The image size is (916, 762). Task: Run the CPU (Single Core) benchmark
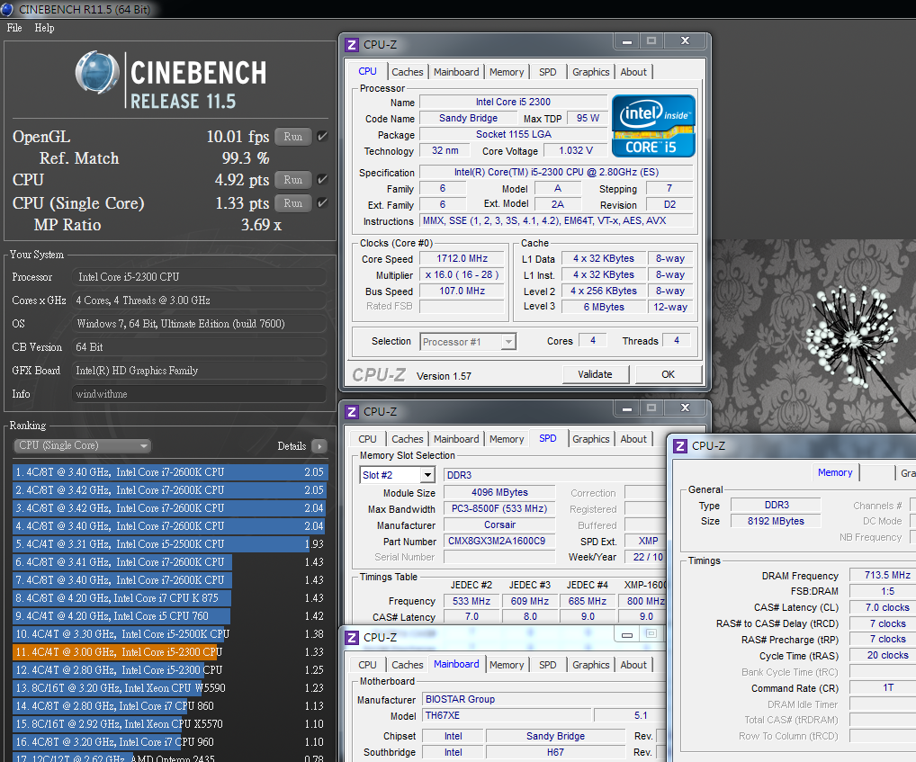293,203
